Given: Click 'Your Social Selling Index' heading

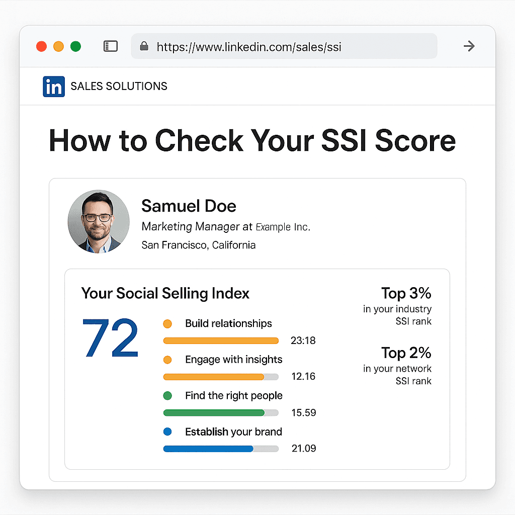Looking at the screenshot, I should [165, 293].
